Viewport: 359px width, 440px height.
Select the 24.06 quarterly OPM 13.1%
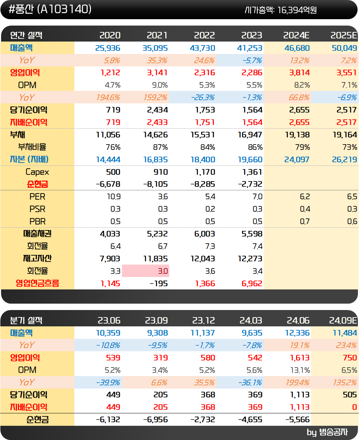[x=300, y=370]
